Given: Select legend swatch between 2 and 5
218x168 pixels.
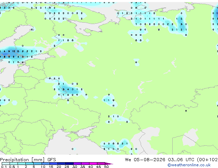Looking at the screenshot, I should click(x=30, y=164).
